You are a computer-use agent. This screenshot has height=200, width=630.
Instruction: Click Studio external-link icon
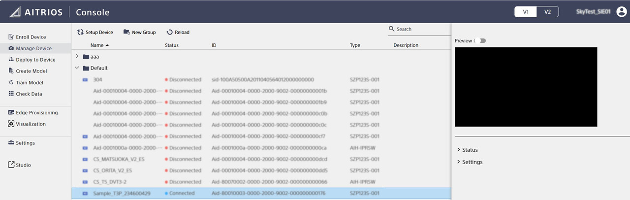(x=11, y=165)
